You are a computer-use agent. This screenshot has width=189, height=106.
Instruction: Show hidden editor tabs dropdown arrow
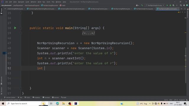(x=181, y=9)
